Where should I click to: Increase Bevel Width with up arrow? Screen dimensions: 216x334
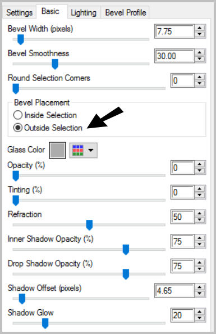200,28
